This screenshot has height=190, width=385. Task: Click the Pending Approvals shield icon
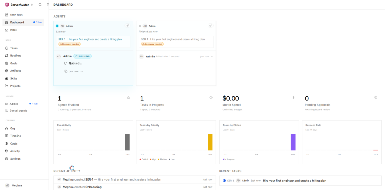(x=376, y=98)
